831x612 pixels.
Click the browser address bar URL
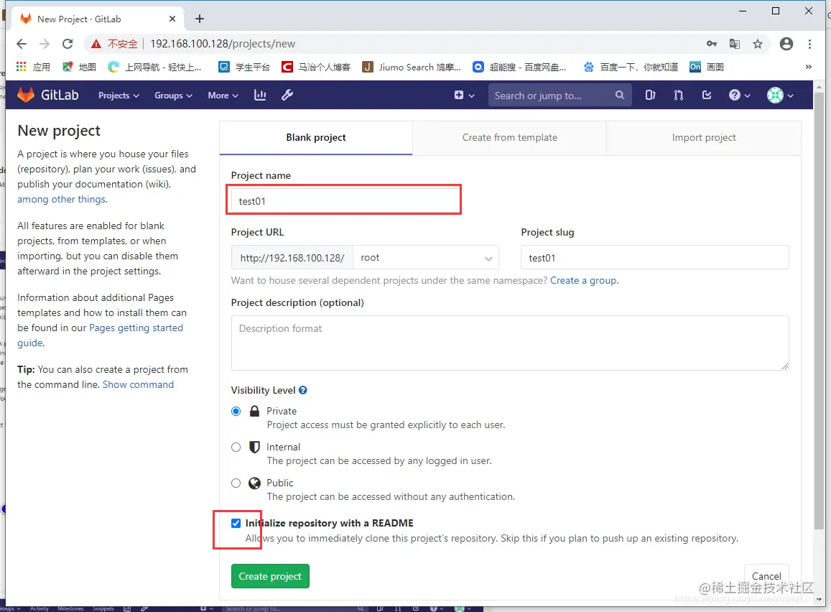223,43
